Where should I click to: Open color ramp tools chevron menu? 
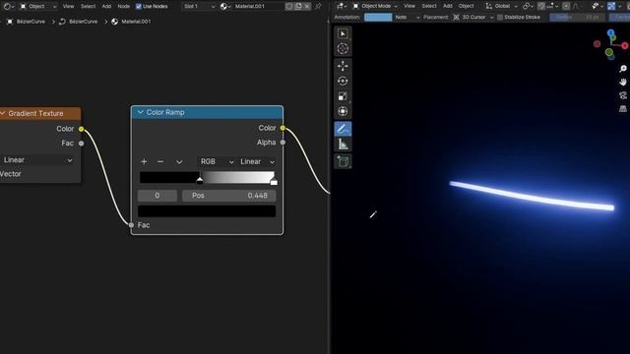pos(179,161)
